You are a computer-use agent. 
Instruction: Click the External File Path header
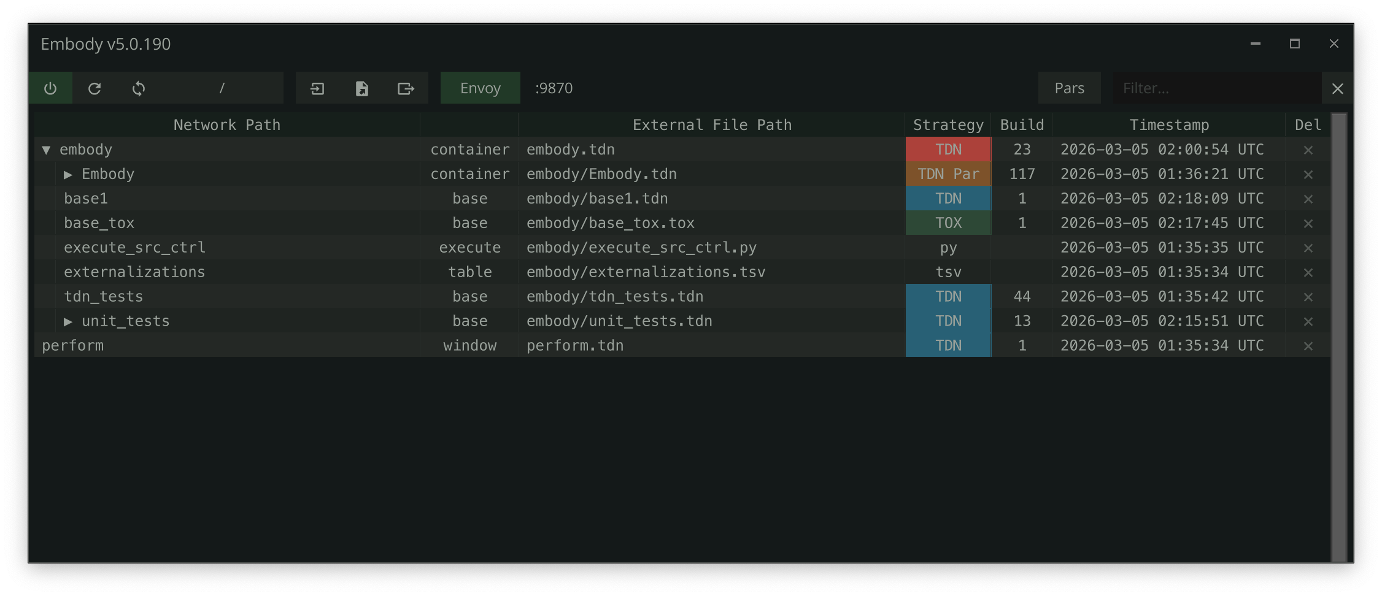click(712, 125)
